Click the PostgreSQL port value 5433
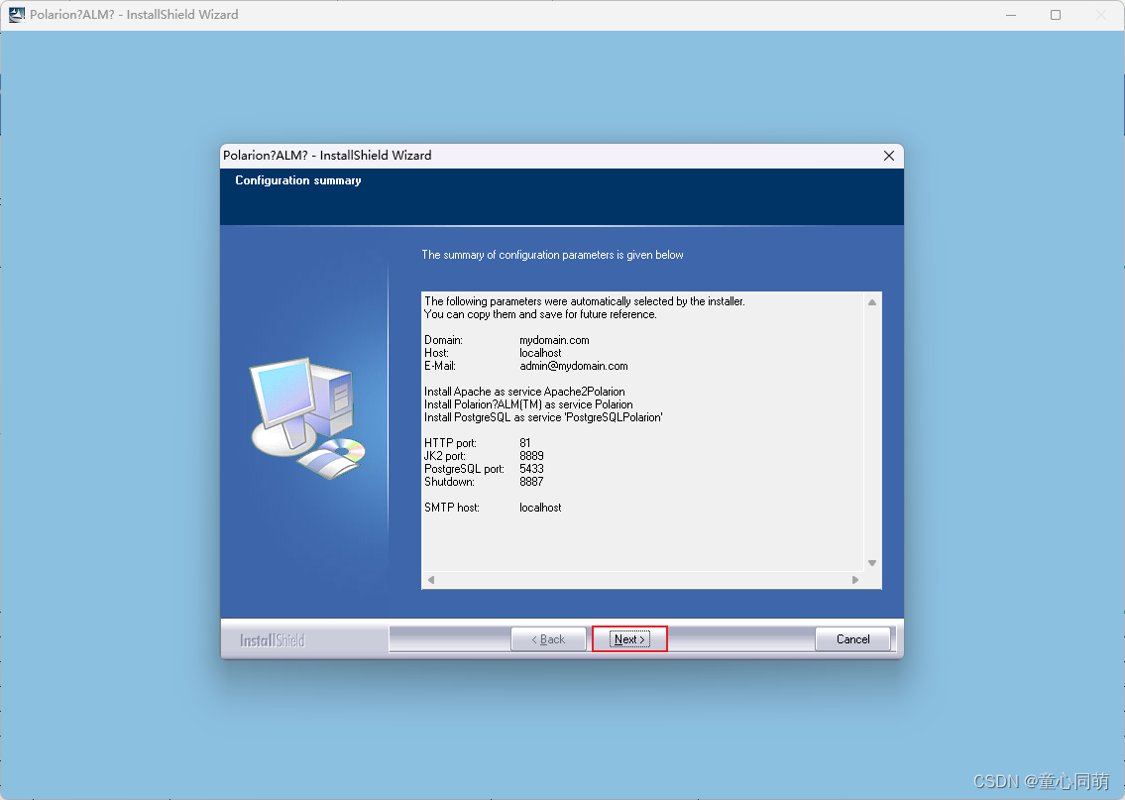The width and height of the screenshot is (1125, 800). point(531,469)
